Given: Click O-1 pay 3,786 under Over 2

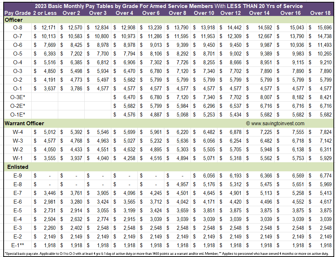Looking at the screenshot, I should point(76,89).
